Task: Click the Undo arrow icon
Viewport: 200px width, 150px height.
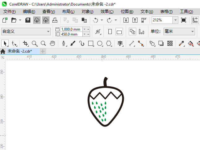Action: click(x=96, y=20)
